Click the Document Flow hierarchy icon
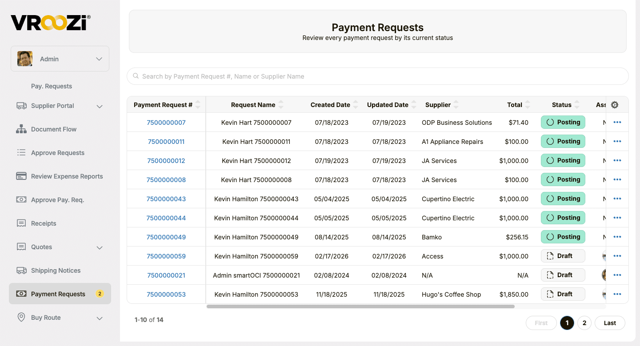This screenshot has width=640, height=346. coord(21,129)
